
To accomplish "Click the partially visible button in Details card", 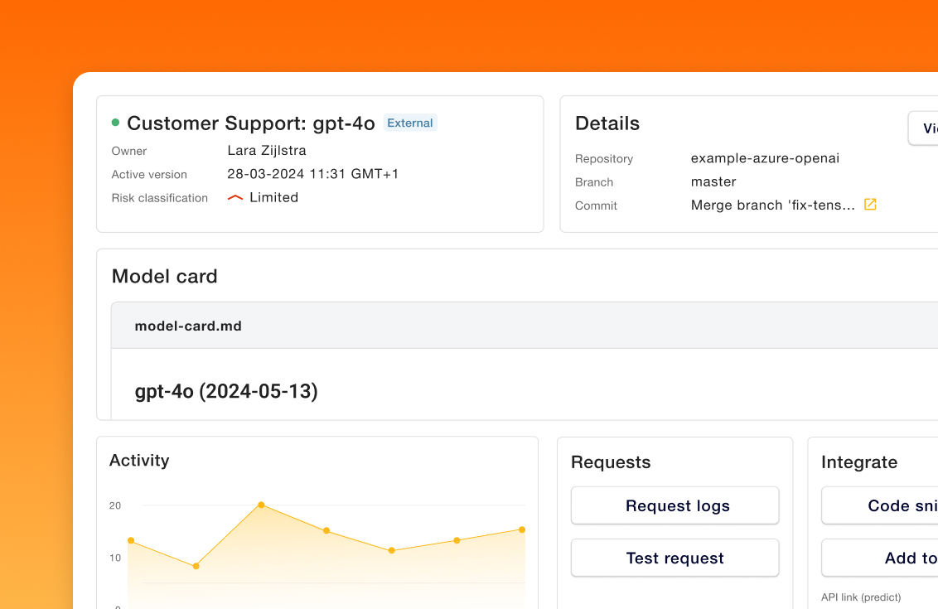I will coord(923,128).
